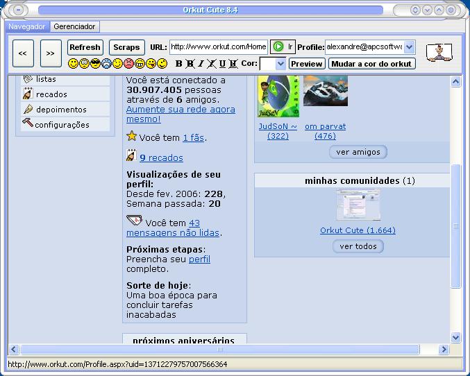Click the horizontal scrollbar right arrow
Screen dimensions: 470x376
click(444, 349)
